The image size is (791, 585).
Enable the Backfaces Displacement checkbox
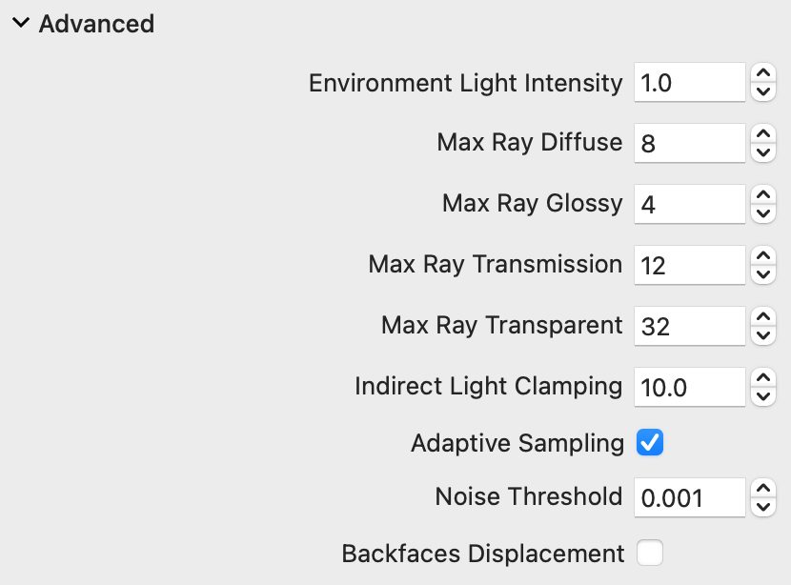coord(650,553)
